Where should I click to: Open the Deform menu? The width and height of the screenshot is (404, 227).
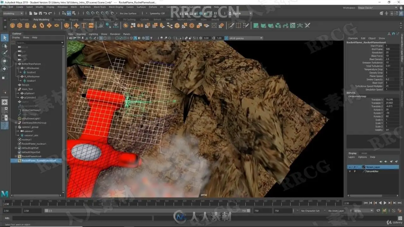[x=153, y=7]
